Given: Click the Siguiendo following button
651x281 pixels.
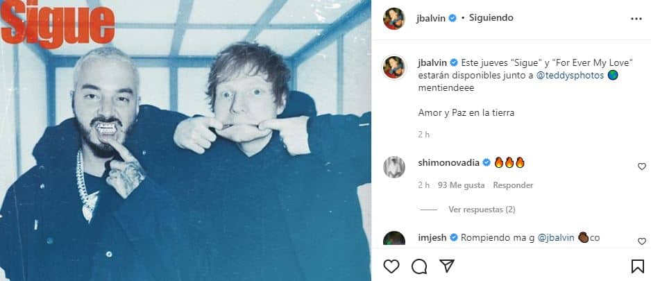Looking at the screenshot, I should (491, 18).
